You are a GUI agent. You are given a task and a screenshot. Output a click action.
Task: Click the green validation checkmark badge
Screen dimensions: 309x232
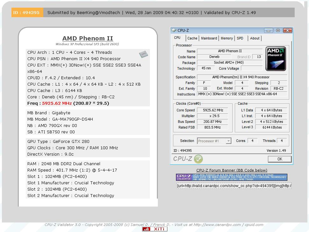(x=198, y=159)
